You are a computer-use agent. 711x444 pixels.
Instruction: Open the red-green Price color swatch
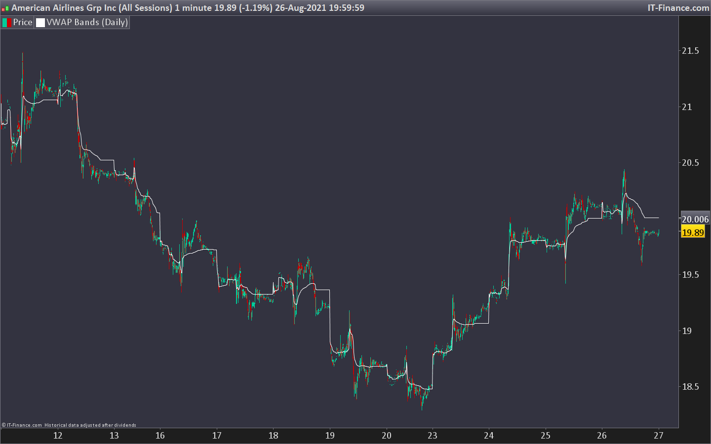click(7, 23)
